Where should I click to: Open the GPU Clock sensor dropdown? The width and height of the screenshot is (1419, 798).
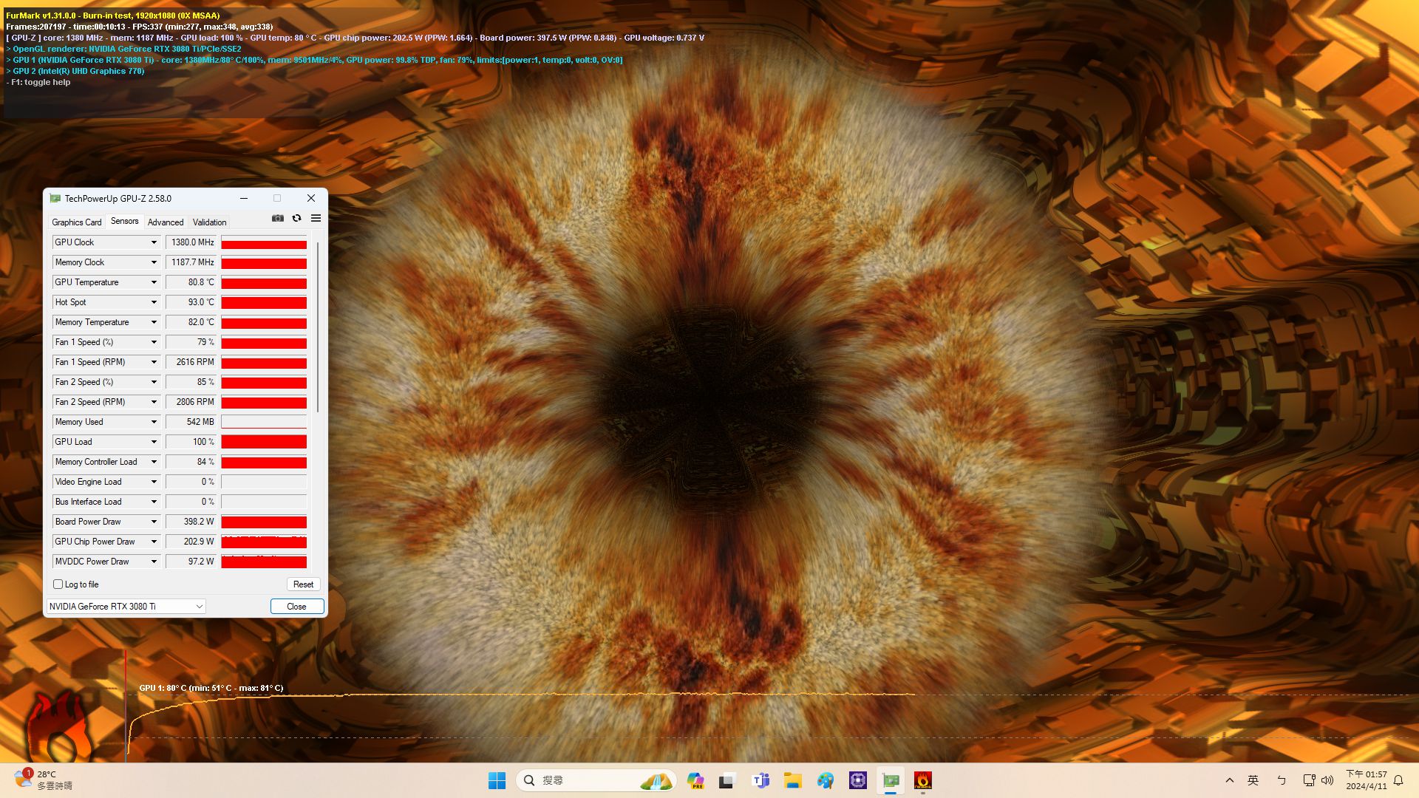(x=154, y=242)
